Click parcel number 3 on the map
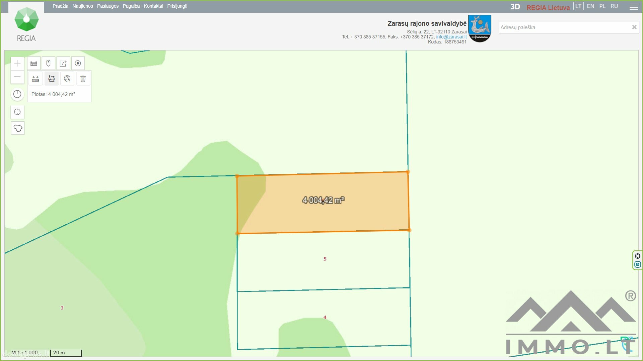 coord(62,308)
